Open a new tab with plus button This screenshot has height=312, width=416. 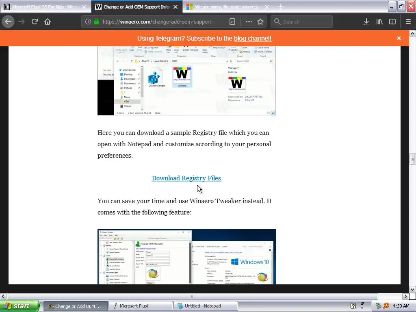pos(280,7)
